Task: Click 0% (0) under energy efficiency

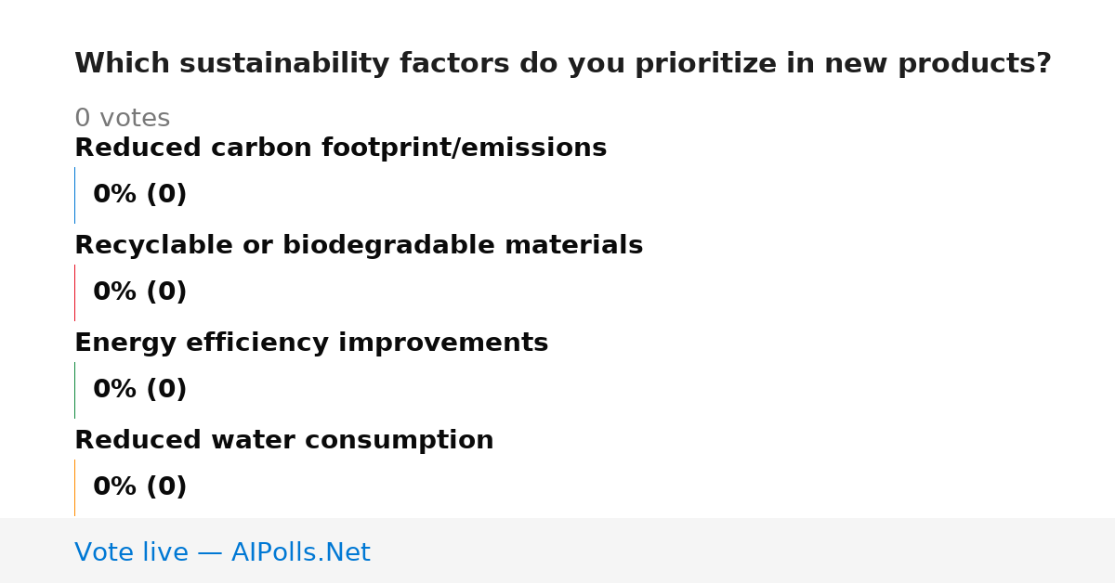Action: [x=139, y=390]
